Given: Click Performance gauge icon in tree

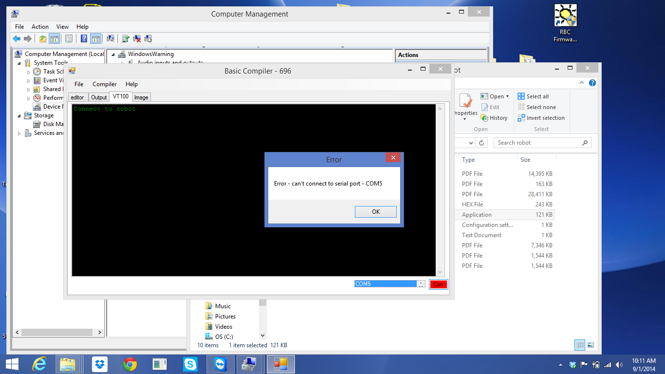Looking at the screenshot, I should pyautogui.click(x=37, y=98).
